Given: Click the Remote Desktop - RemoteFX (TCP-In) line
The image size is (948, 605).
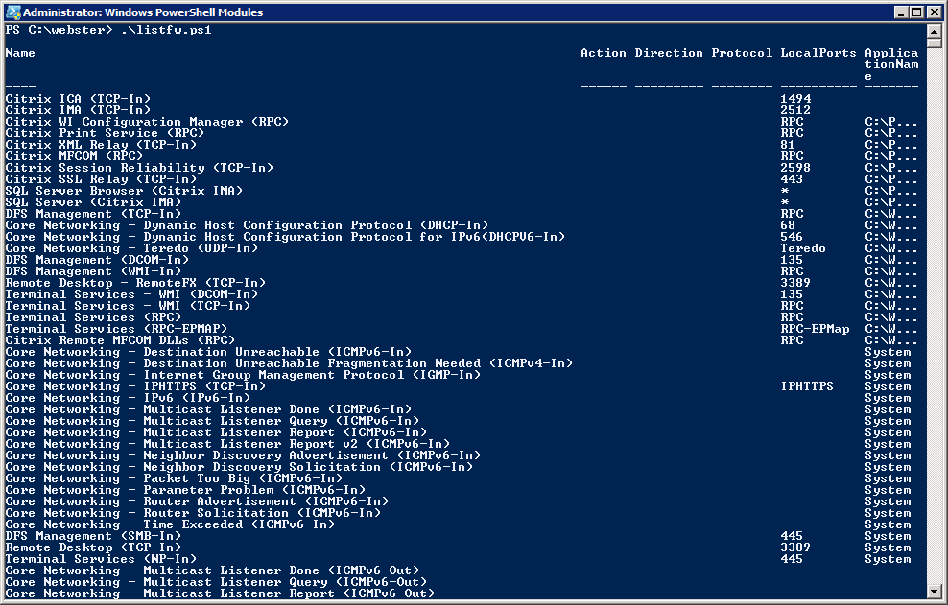Looking at the screenshot, I should click(135, 283).
